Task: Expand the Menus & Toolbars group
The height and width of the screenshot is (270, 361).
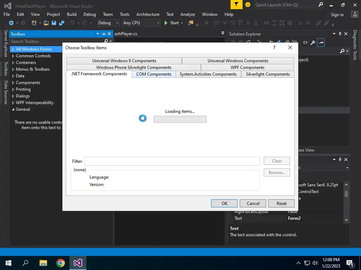Action: (13, 69)
